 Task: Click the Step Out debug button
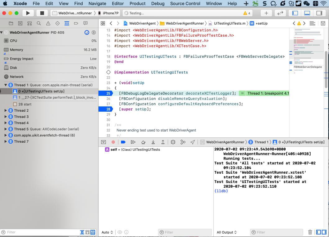click(163, 142)
